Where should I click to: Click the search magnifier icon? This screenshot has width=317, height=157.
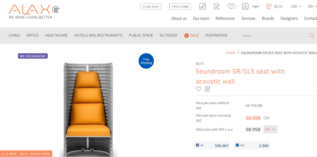[312, 36]
